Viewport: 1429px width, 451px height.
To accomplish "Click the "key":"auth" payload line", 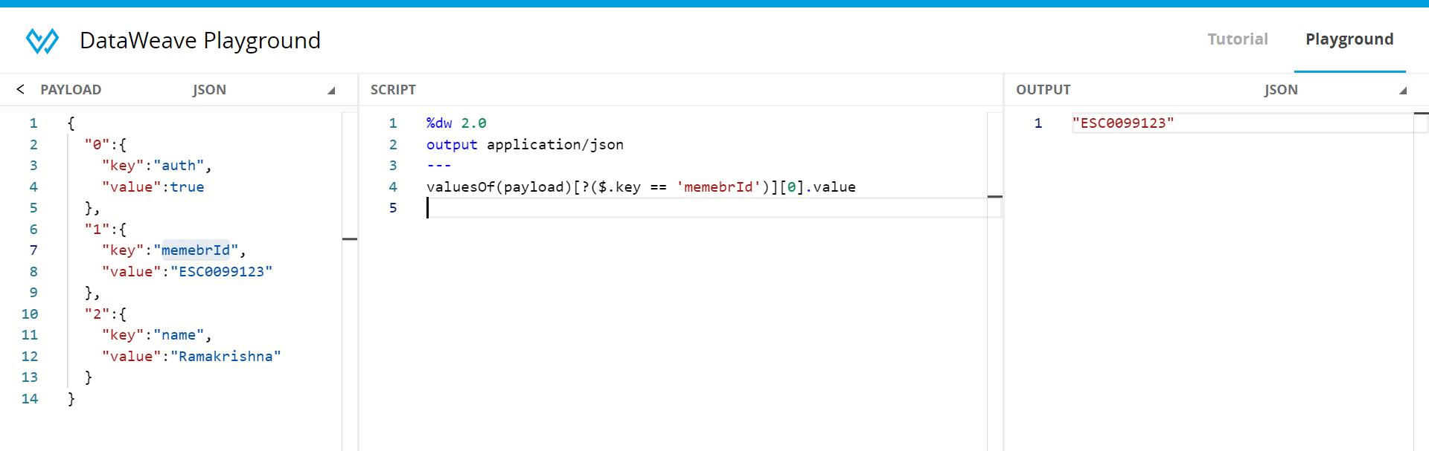I will (x=156, y=166).
